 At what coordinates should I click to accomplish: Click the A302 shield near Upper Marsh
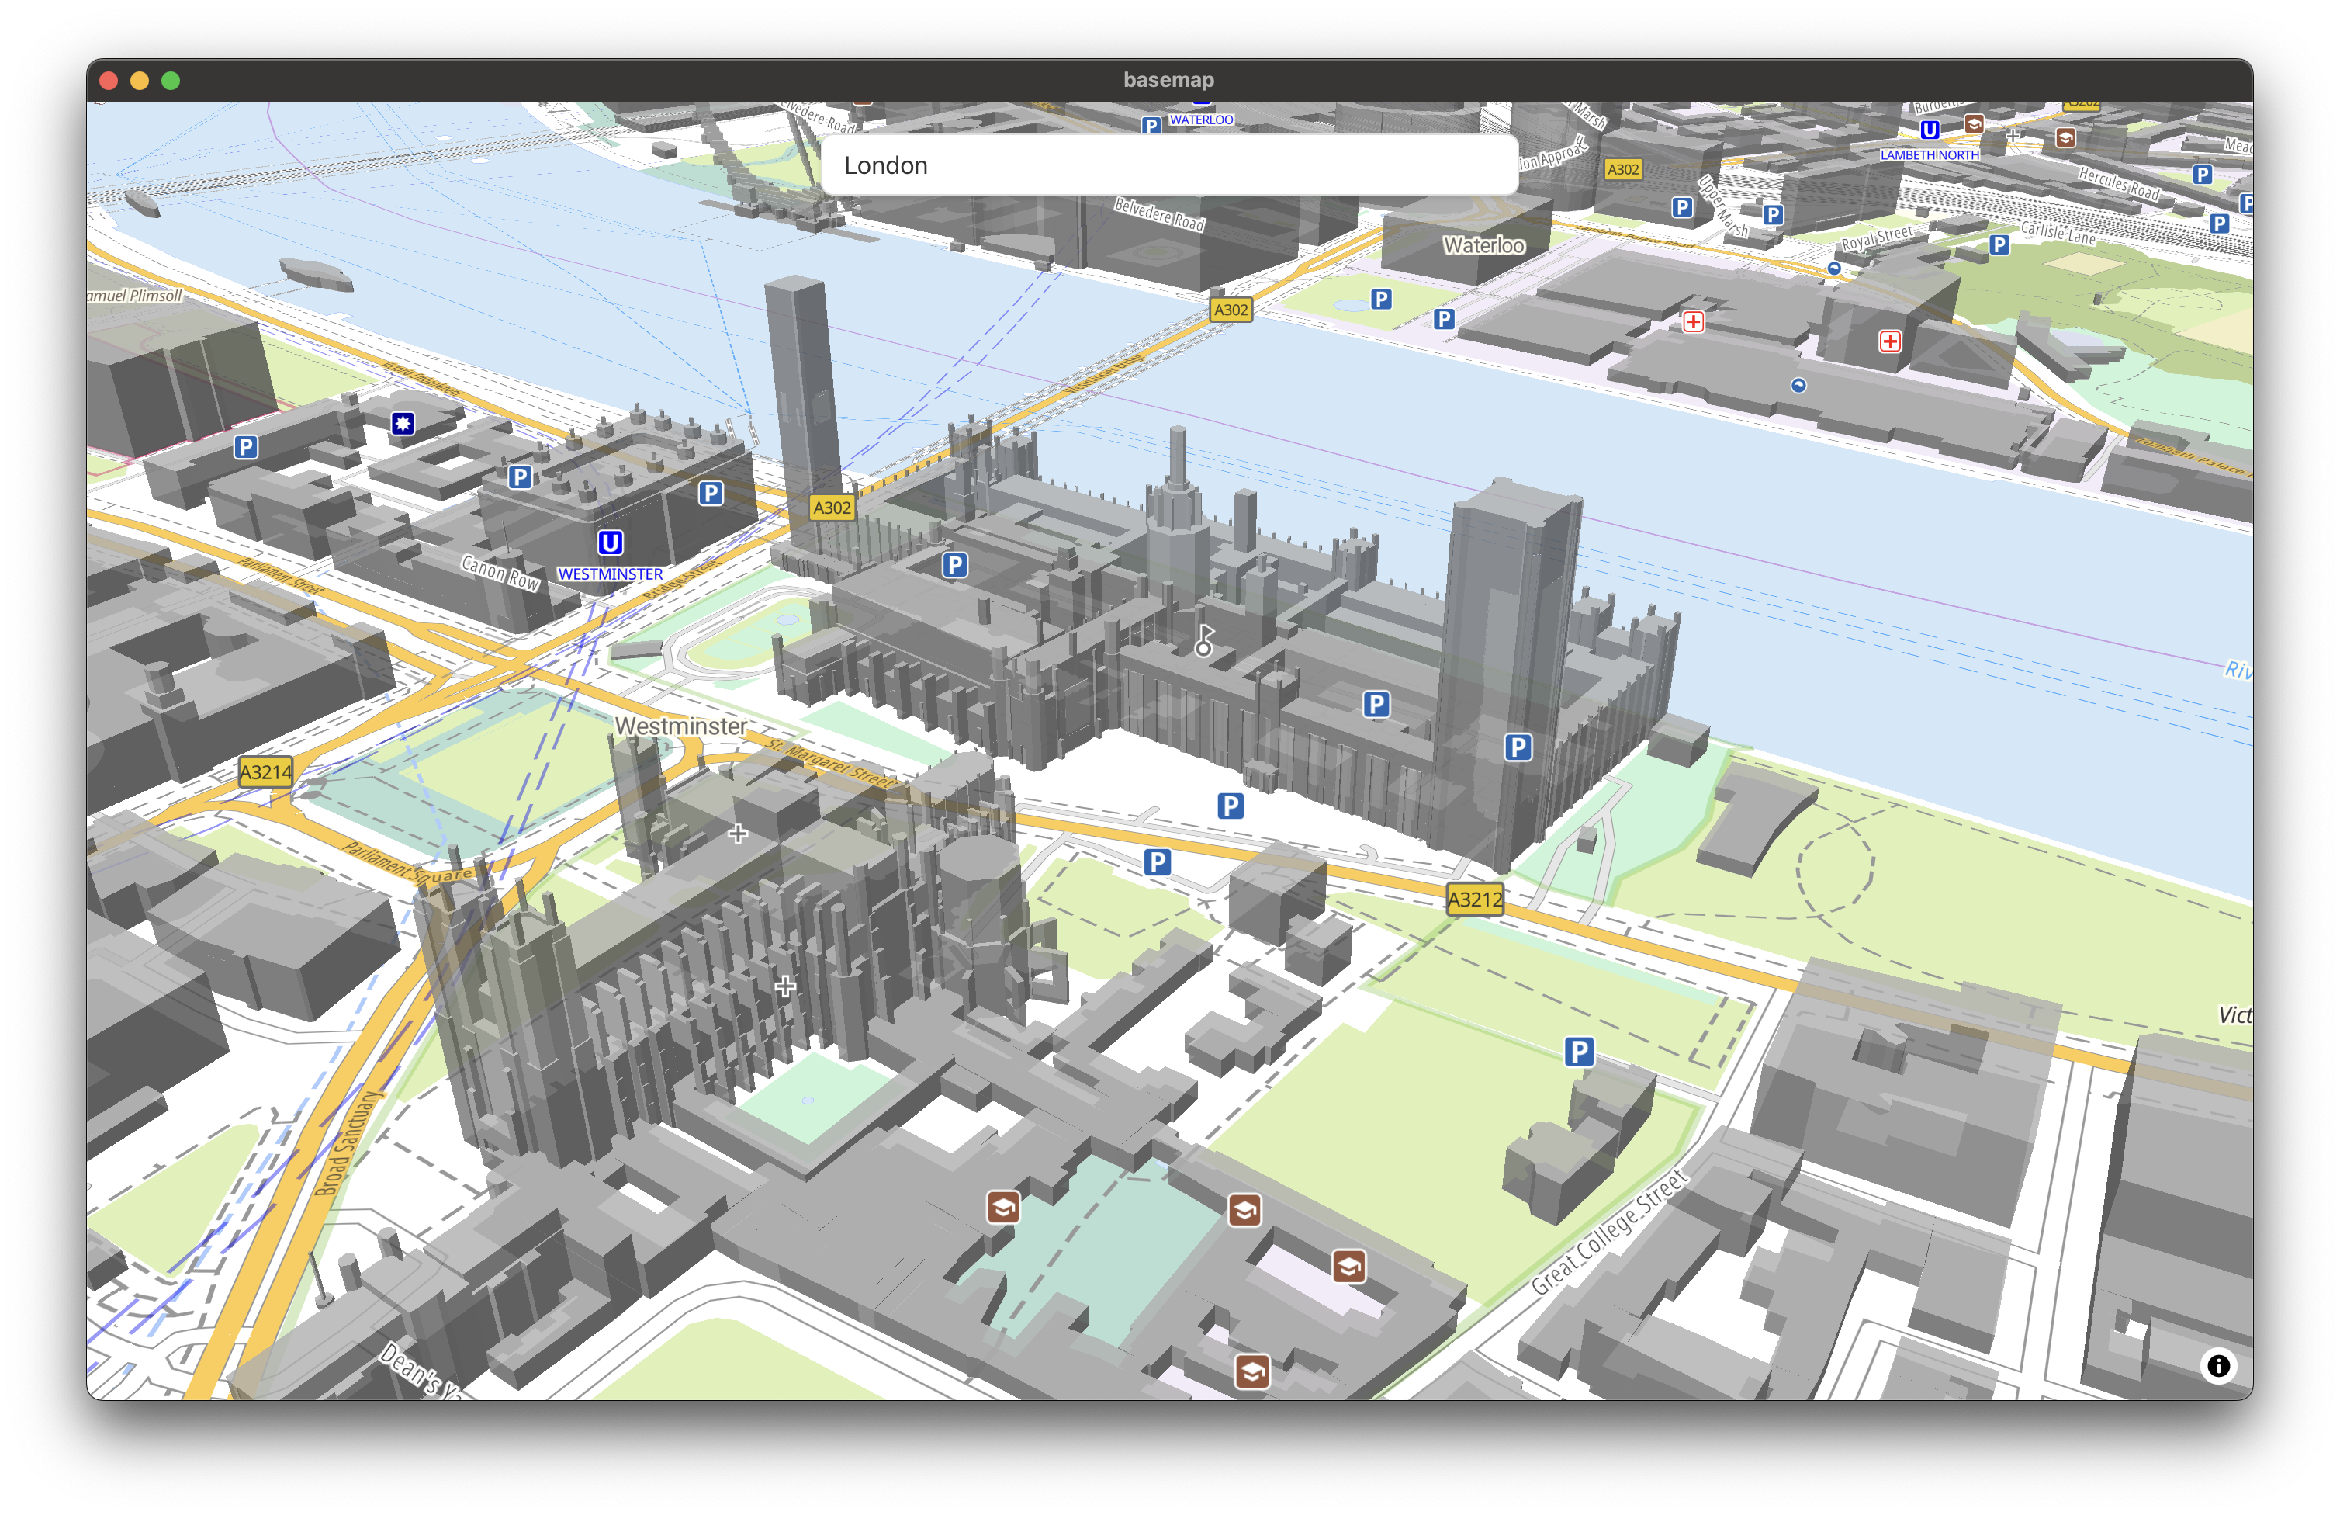coord(1623,169)
